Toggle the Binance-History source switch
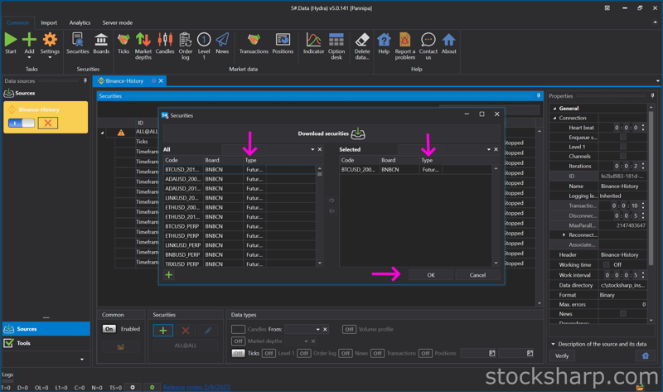Image resolution: width=663 pixels, height=392 pixels. click(22, 123)
